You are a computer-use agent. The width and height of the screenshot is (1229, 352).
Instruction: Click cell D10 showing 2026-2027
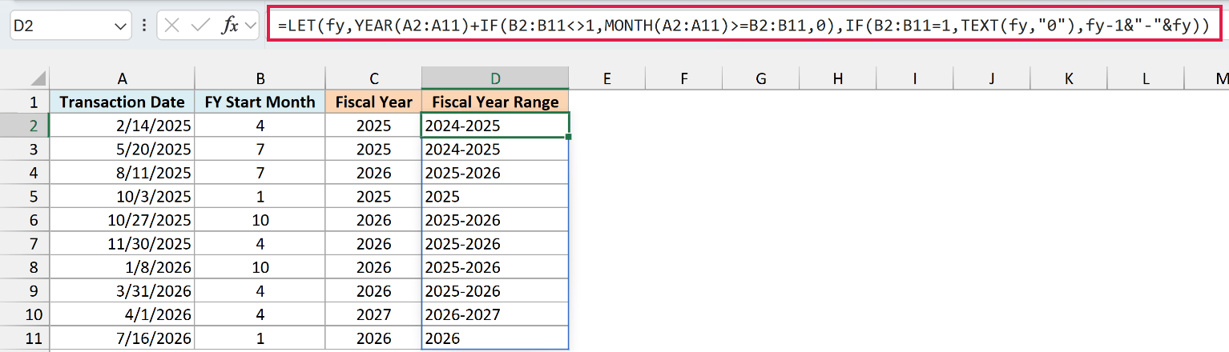(x=496, y=314)
